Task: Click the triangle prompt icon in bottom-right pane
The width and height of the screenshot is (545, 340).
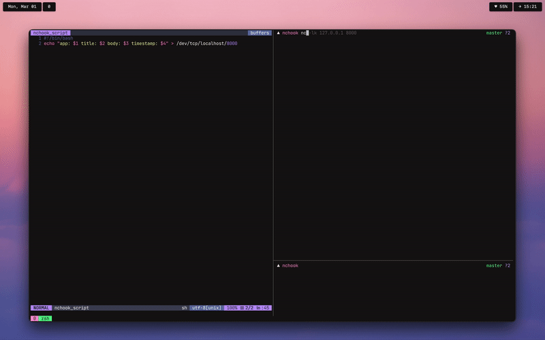Action: [278, 266]
